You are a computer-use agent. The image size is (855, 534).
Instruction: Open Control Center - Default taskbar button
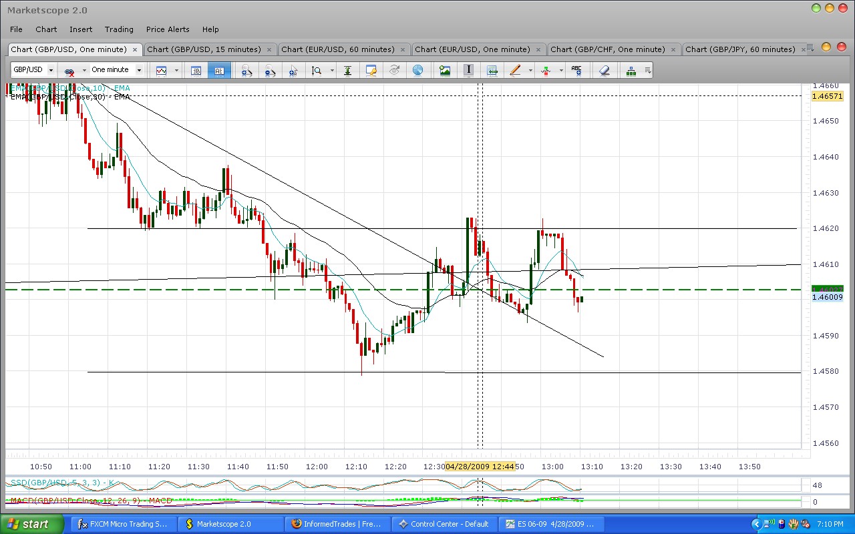[x=445, y=524]
